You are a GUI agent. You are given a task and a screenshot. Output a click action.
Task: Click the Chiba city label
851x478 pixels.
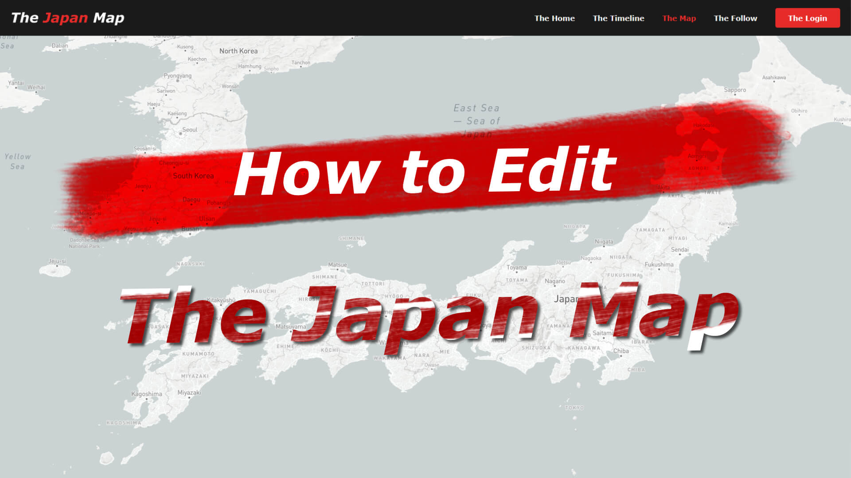click(x=621, y=351)
